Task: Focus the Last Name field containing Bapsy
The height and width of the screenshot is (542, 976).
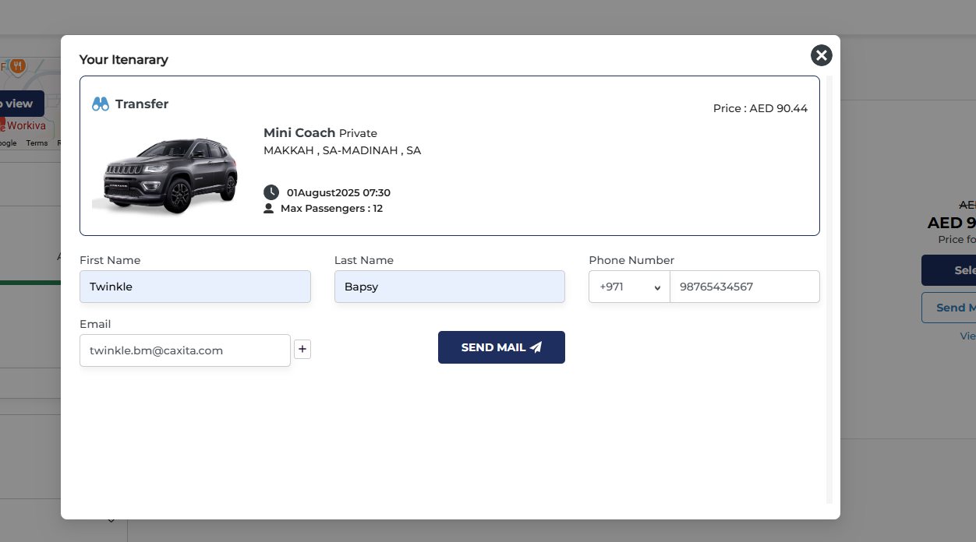Action: [449, 287]
